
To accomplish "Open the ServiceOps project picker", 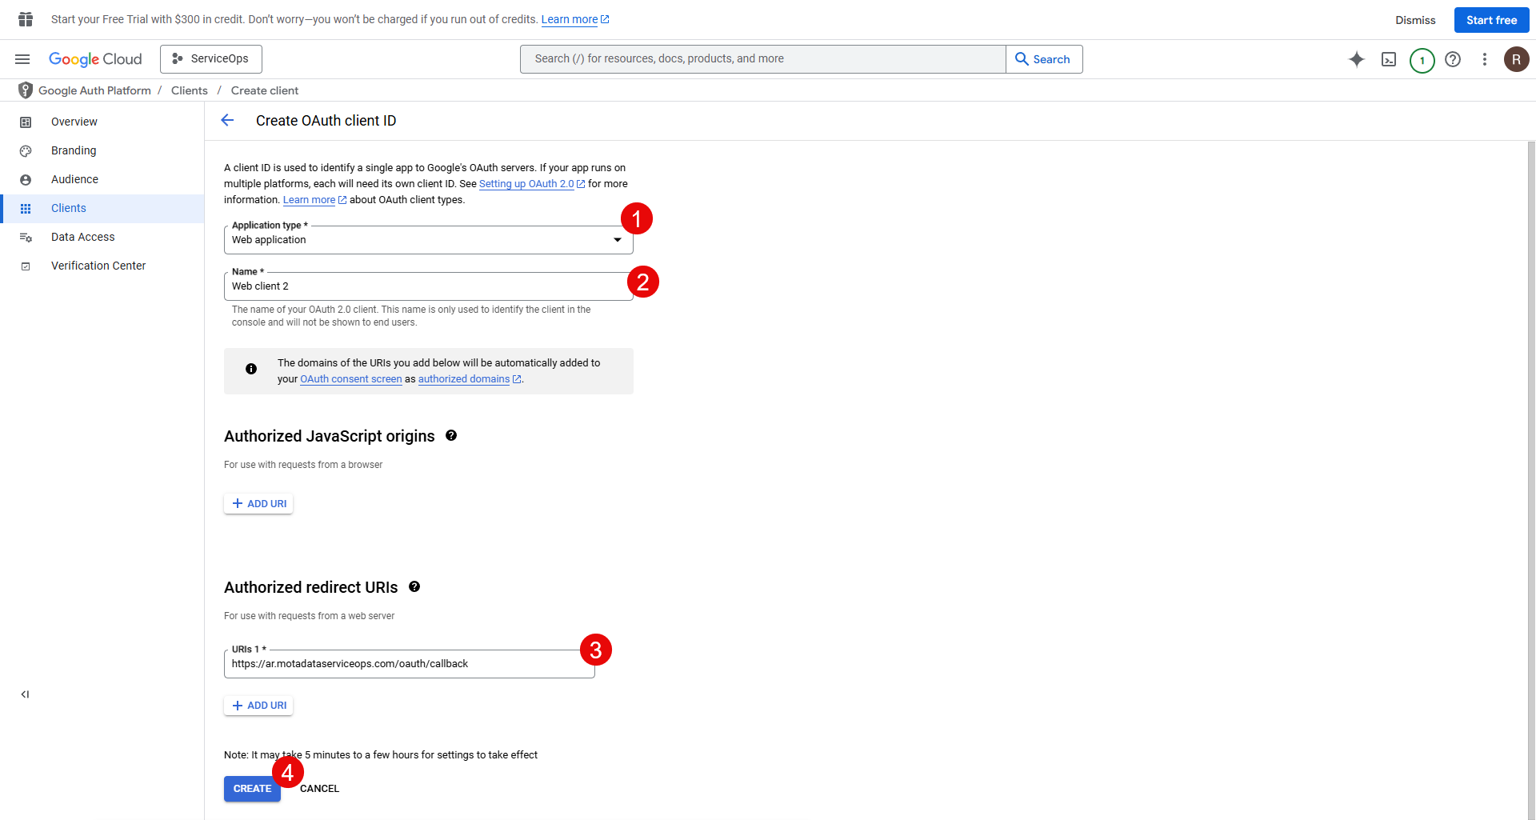I will [211, 59].
